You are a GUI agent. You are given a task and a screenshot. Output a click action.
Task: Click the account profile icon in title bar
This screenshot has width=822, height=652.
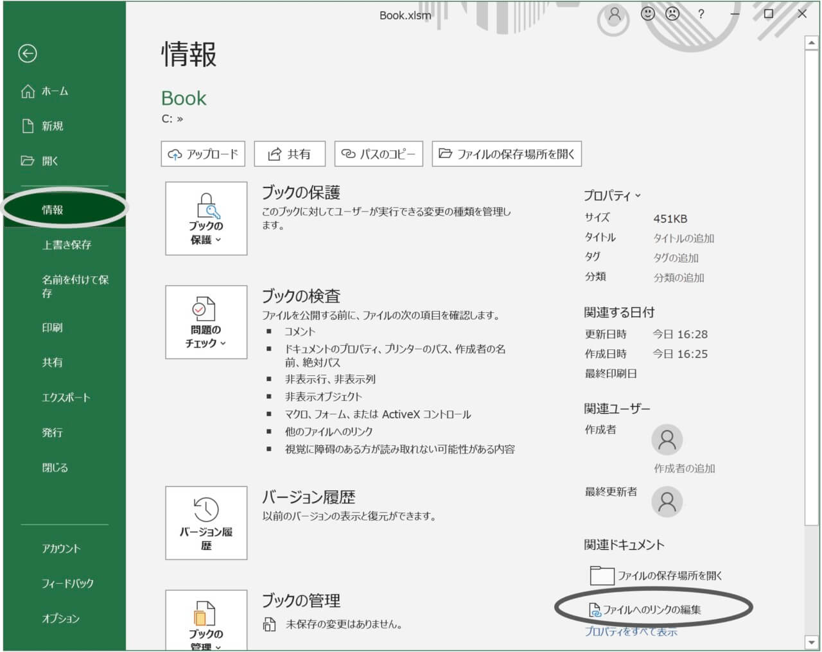tap(615, 14)
